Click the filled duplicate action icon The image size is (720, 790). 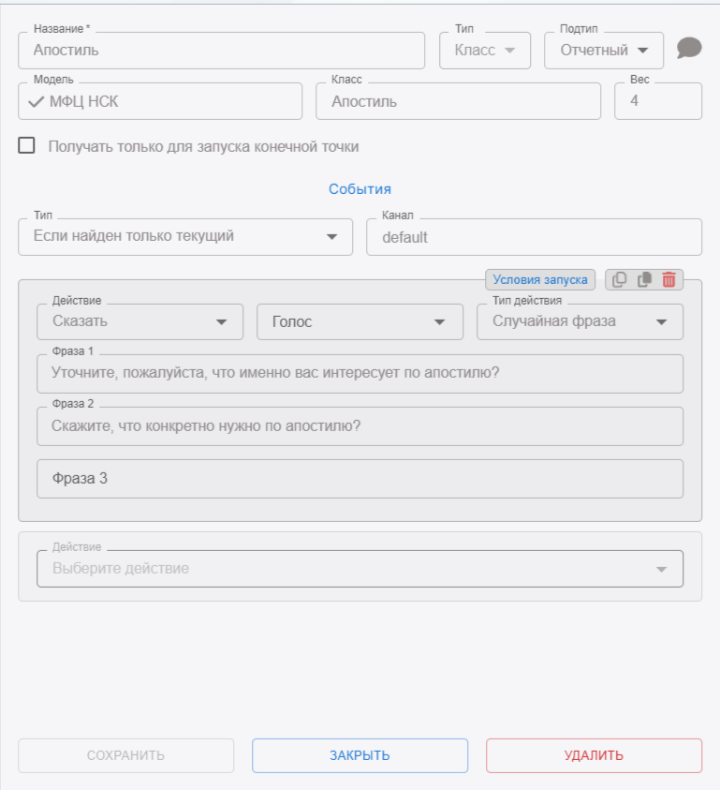[x=644, y=279]
